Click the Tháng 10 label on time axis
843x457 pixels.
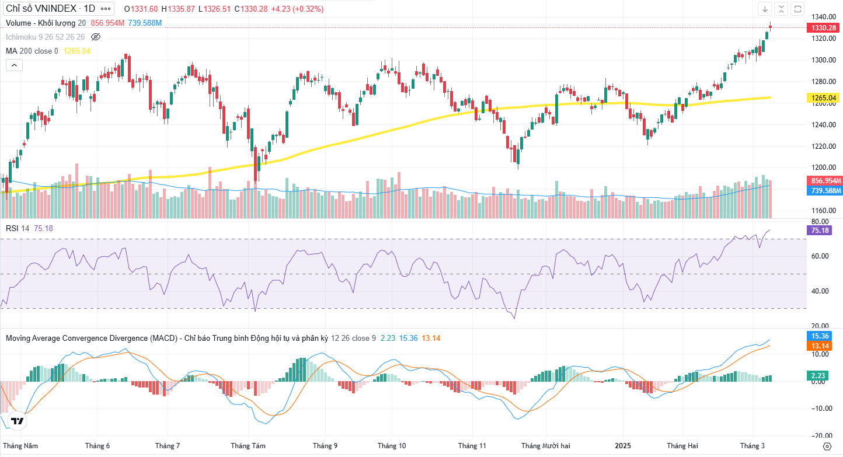(392, 446)
